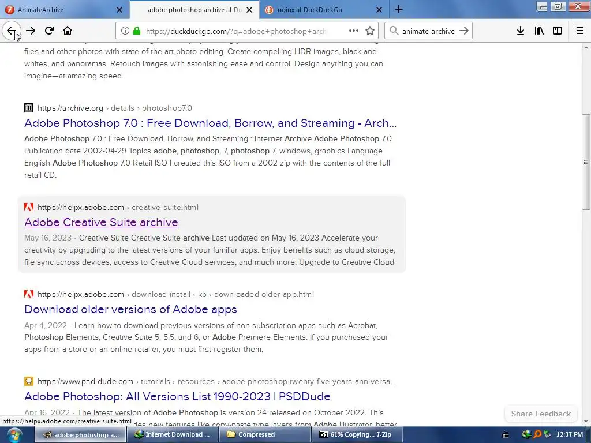Viewport: 591px width, 443px height.
Task: Click Adobe favicon beside creative-suite.html result
Action: 29,207
